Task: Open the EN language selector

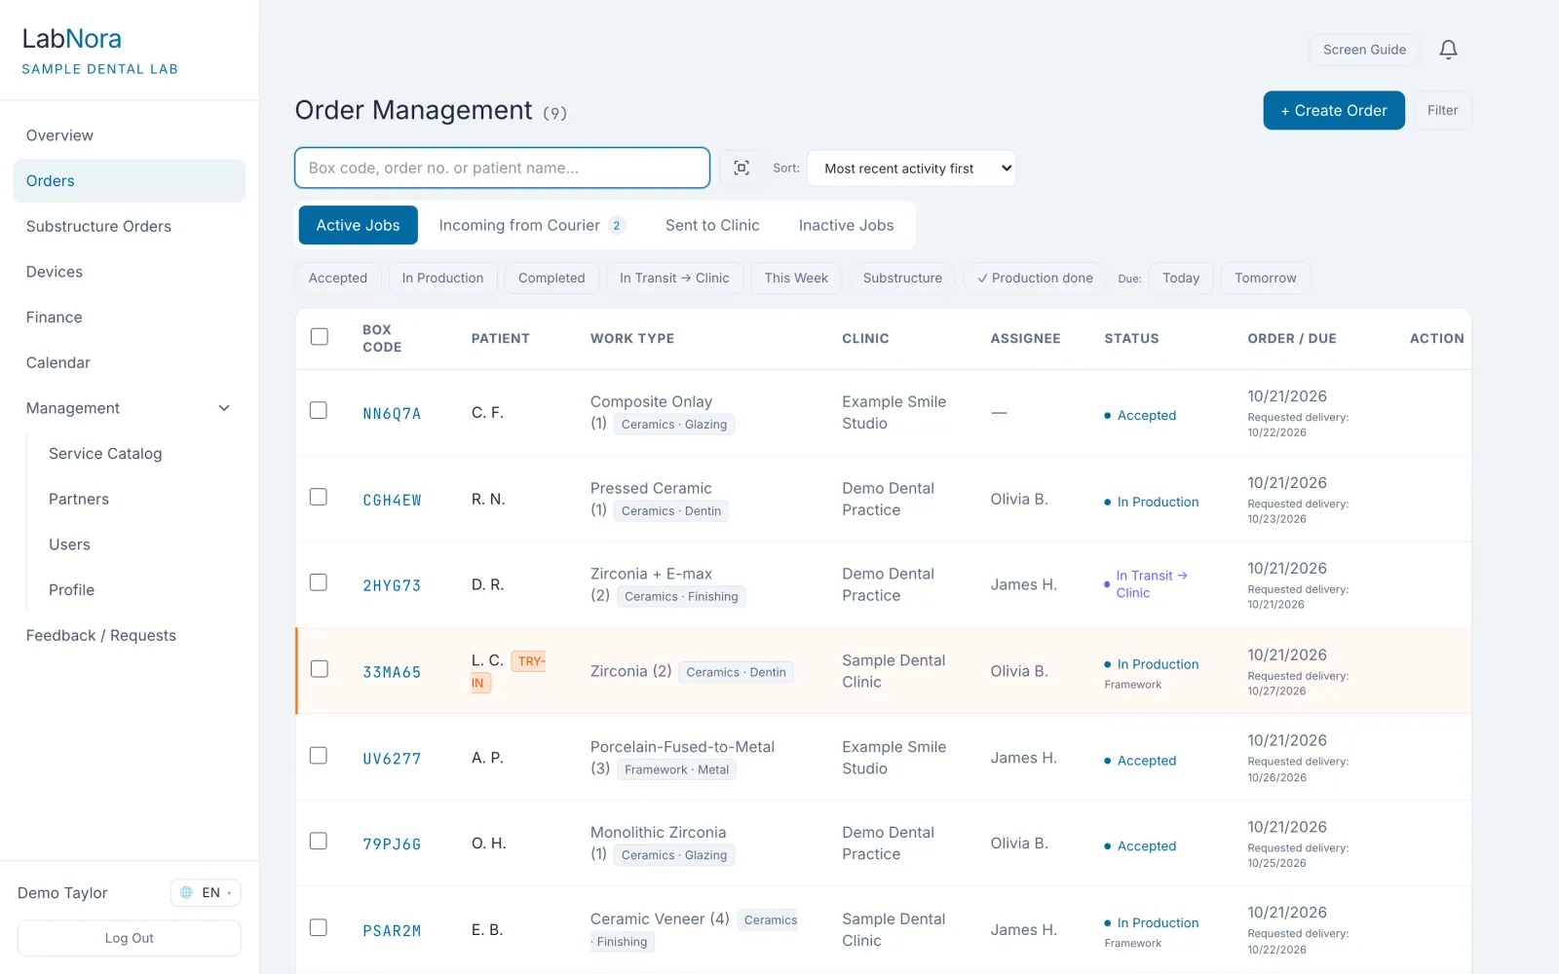Action: click(206, 892)
